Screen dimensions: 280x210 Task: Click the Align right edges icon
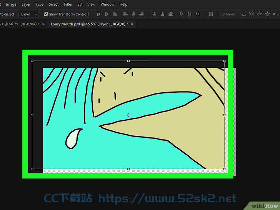pyautogui.click(x=142, y=14)
